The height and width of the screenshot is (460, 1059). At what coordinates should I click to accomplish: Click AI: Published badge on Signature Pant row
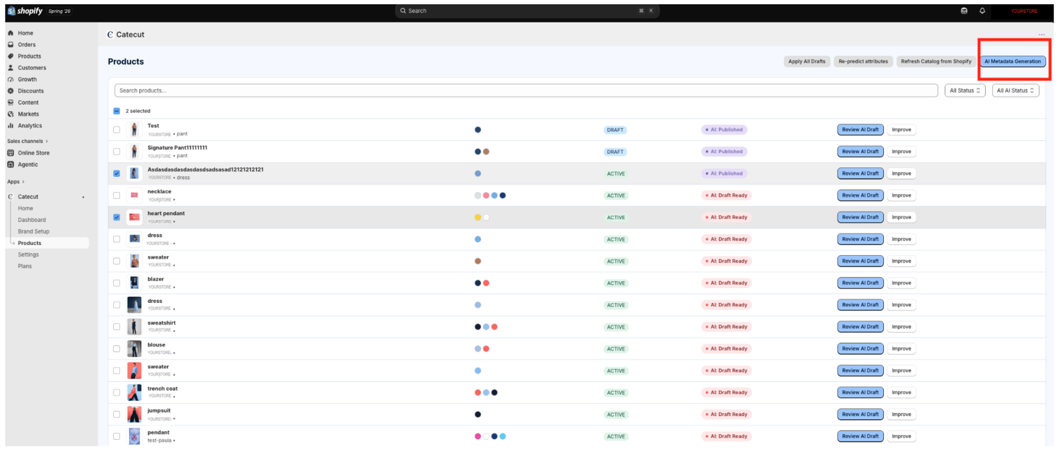coord(724,151)
